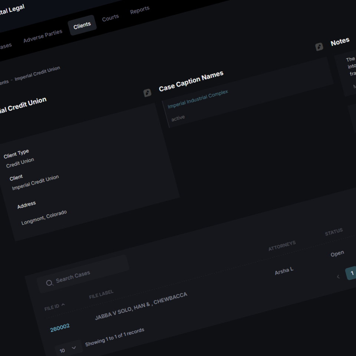Switch to the Adverse Parties tab
This screenshot has height=356, width=356.
[43, 36]
